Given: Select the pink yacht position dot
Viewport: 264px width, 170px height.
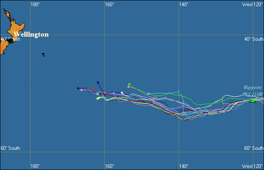Looking at the screenshot, I should pyautogui.click(x=82, y=90).
